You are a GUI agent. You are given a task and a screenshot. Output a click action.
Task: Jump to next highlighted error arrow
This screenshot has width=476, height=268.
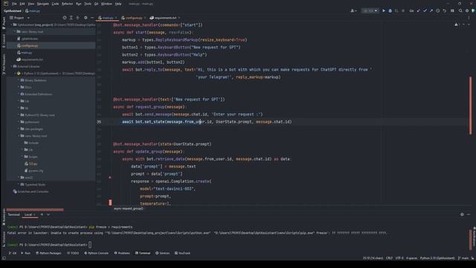pos(469,25)
